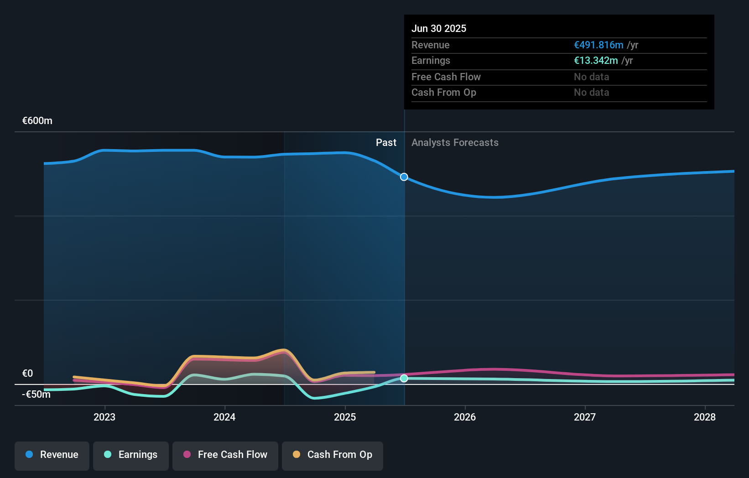This screenshot has width=749, height=478.
Task: Click the Revenue value in the tooltip
Action: [599, 45]
